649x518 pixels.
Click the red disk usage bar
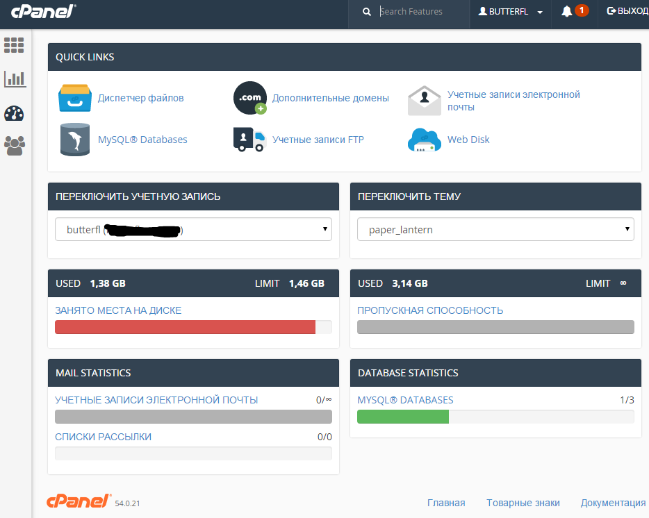(185, 327)
